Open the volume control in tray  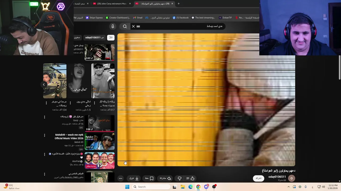[x=323, y=187]
